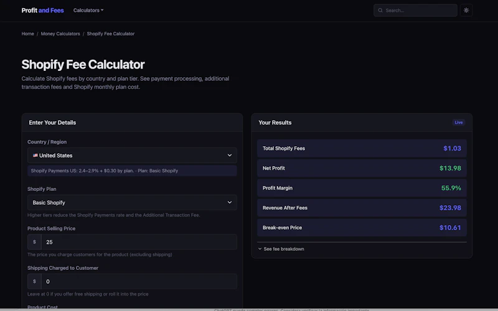Click the Shopify Payments US rate note
The width and height of the screenshot is (498, 311).
pyautogui.click(x=132, y=170)
